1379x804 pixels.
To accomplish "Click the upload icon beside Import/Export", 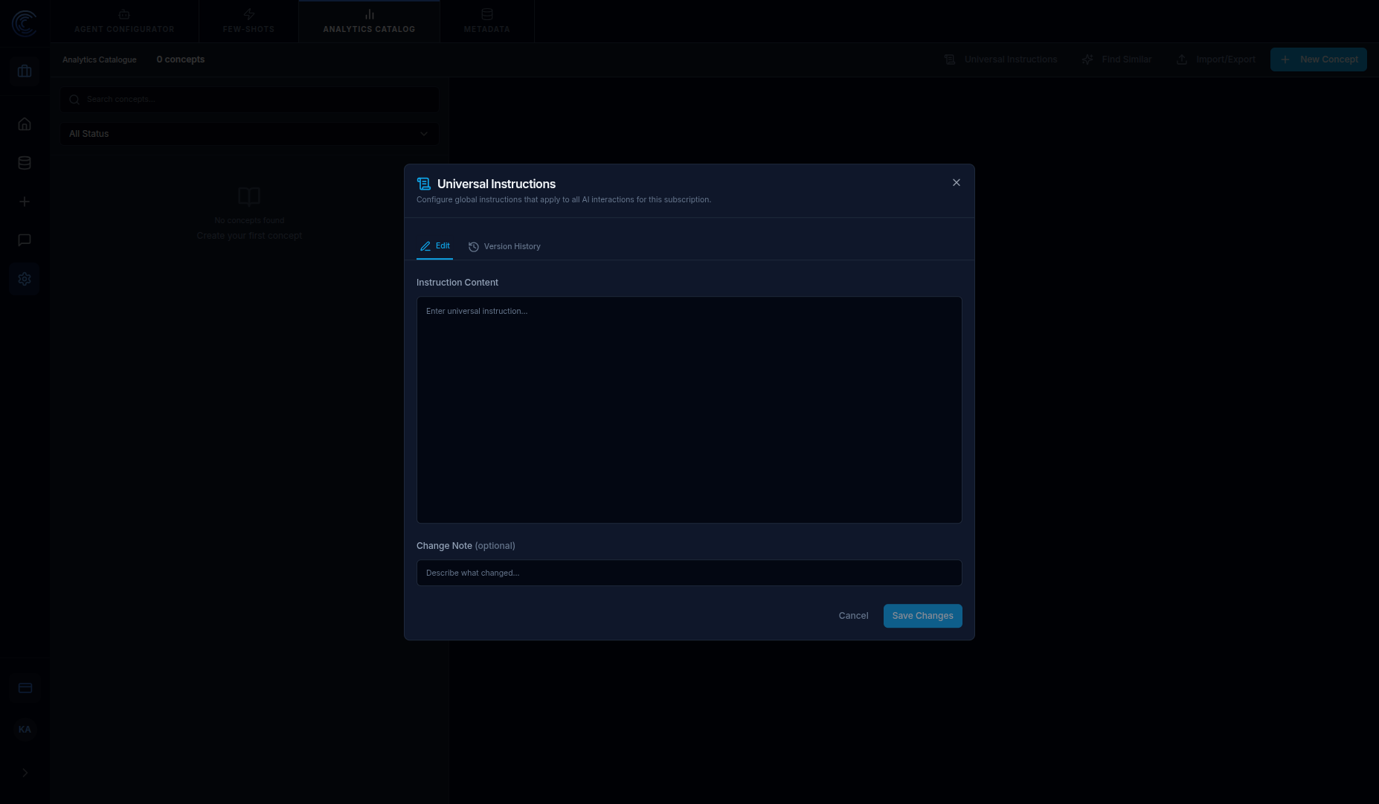I will coord(1182,60).
